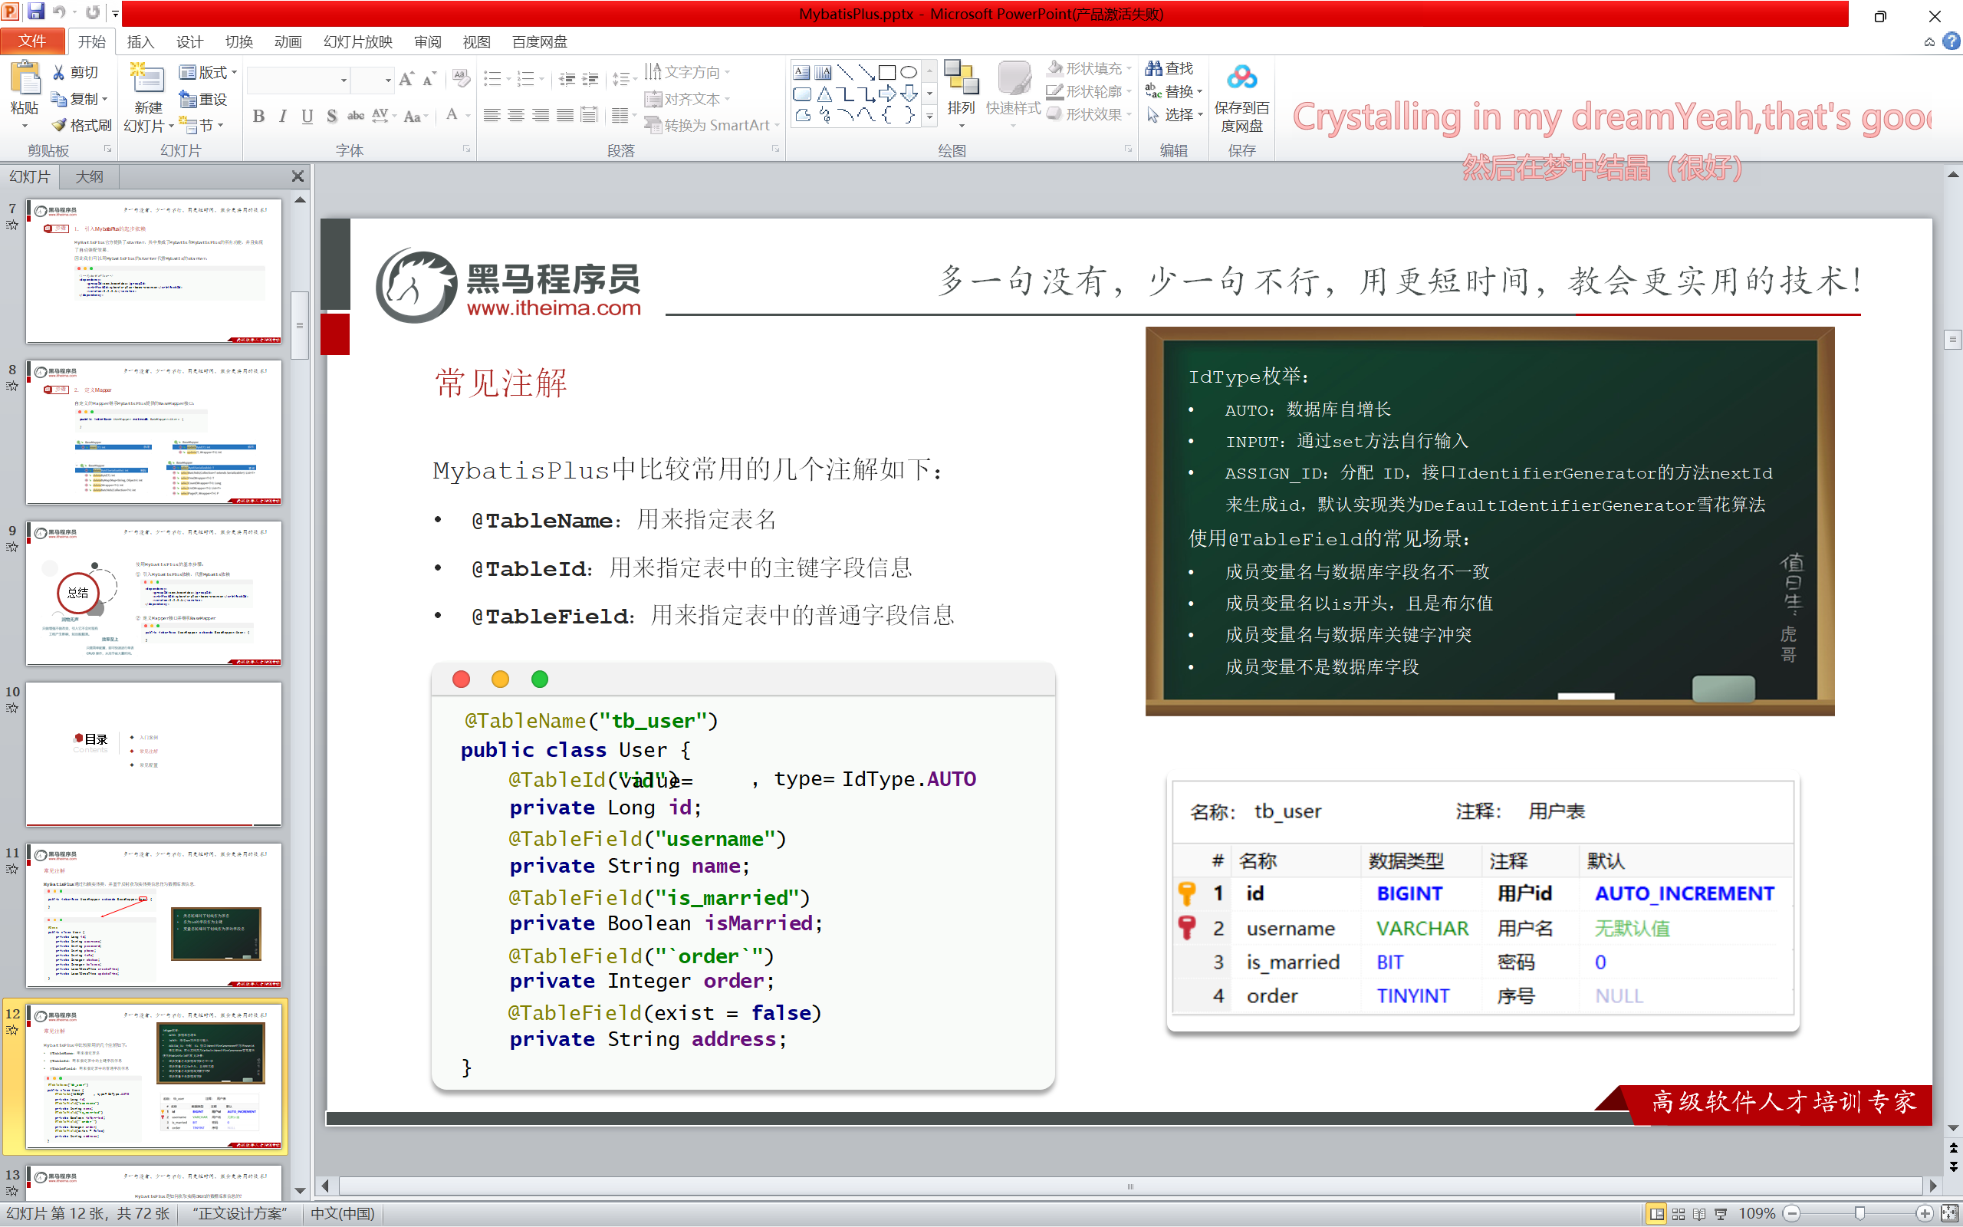Click zoom level 109% in status bar
Image resolution: width=1963 pixels, height=1227 pixels.
(x=1757, y=1214)
